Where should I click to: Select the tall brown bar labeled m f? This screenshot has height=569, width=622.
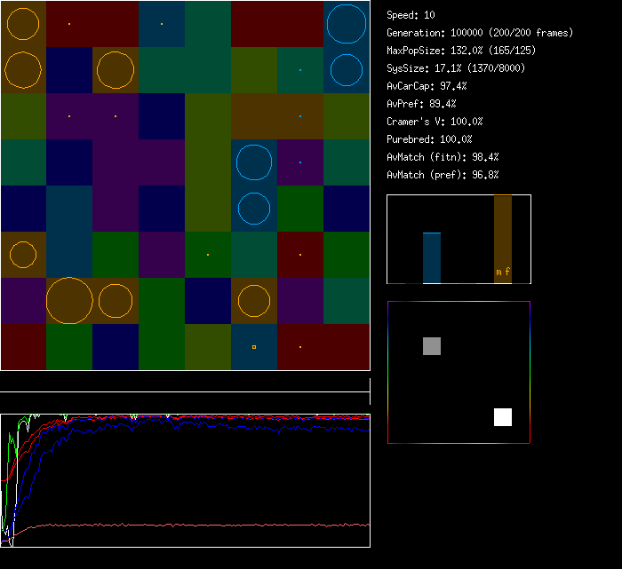(503, 238)
